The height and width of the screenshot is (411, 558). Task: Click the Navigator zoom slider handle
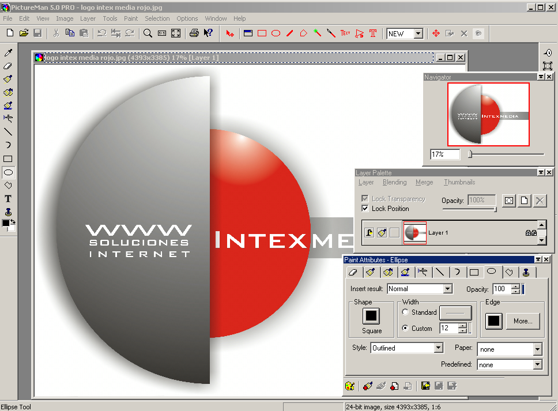point(470,154)
